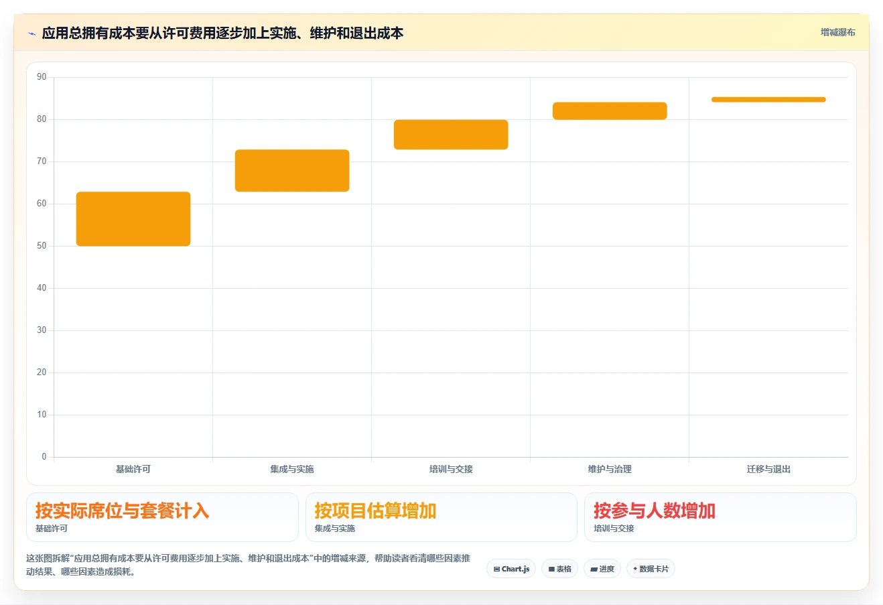The height and width of the screenshot is (605, 883).
Task: Click the lightning icon beside the title
Action: pyautogui.click(x=31, y=33)
